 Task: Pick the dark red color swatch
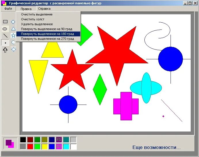click(x=30, y=140)
